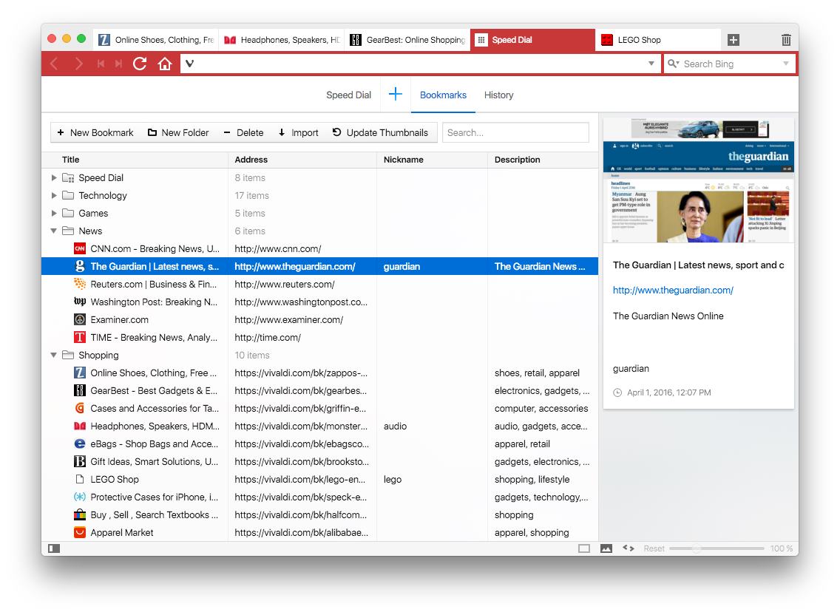The image size is (840, 615).
Task: Toggle the side panel icon in status bar
Action: (53, 548)
